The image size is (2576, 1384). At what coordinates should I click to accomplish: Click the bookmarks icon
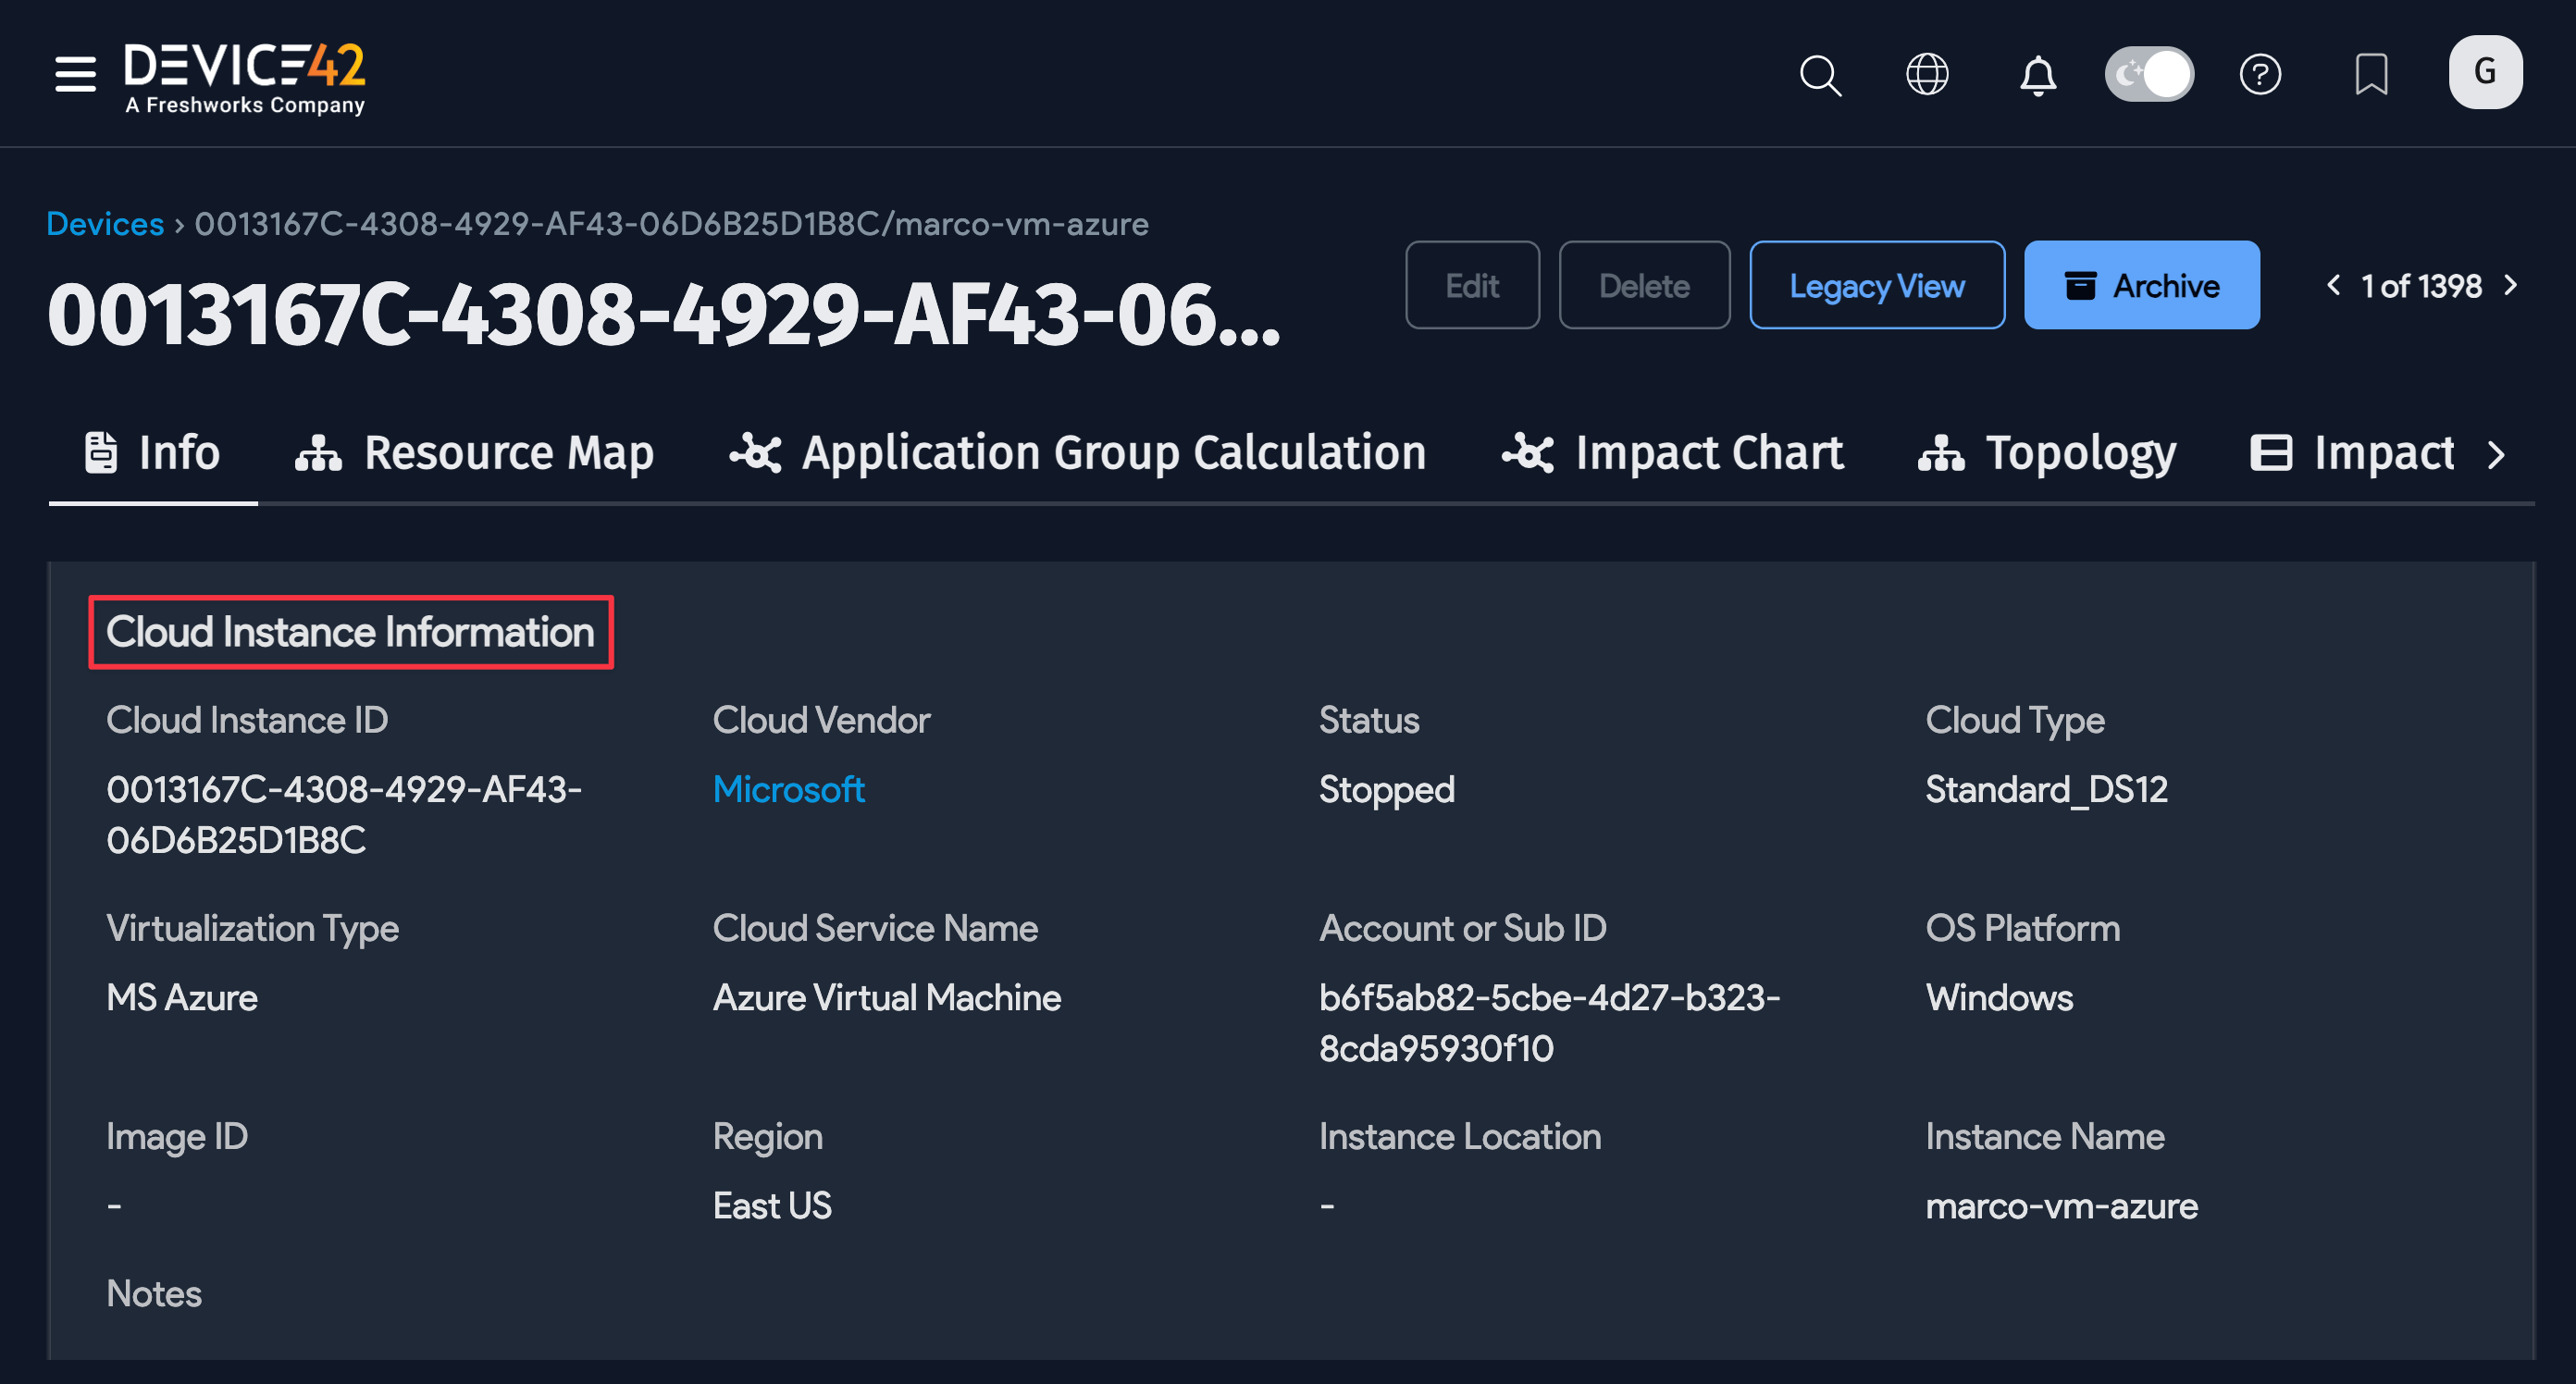2370,75
